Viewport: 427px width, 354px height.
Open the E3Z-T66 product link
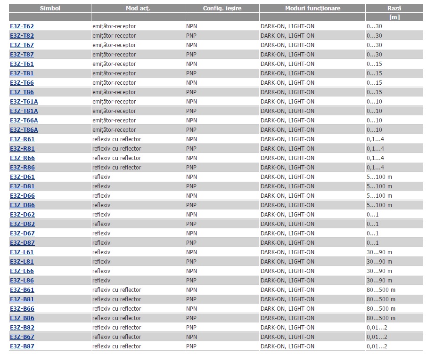coord(22,83)
